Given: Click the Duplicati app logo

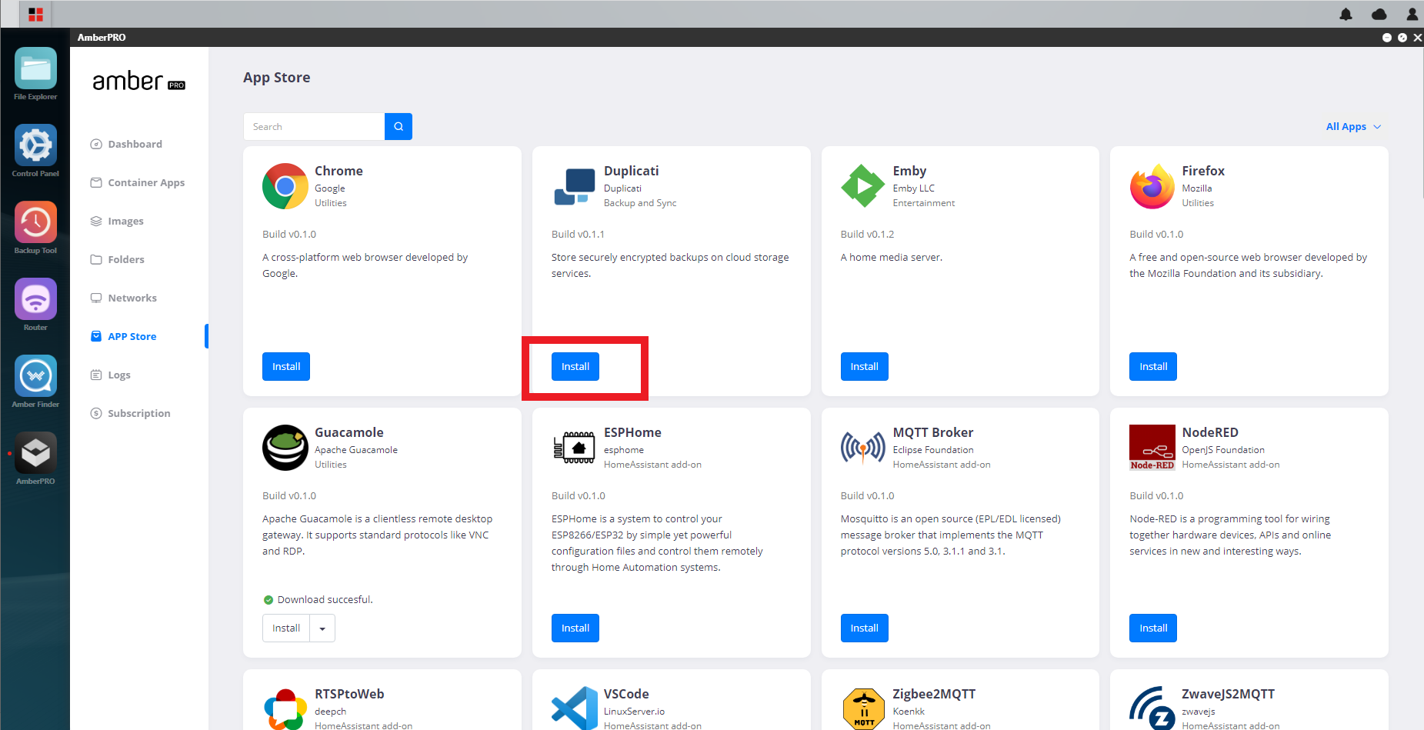Looking at the screenshot, I should tap(575, 187).
